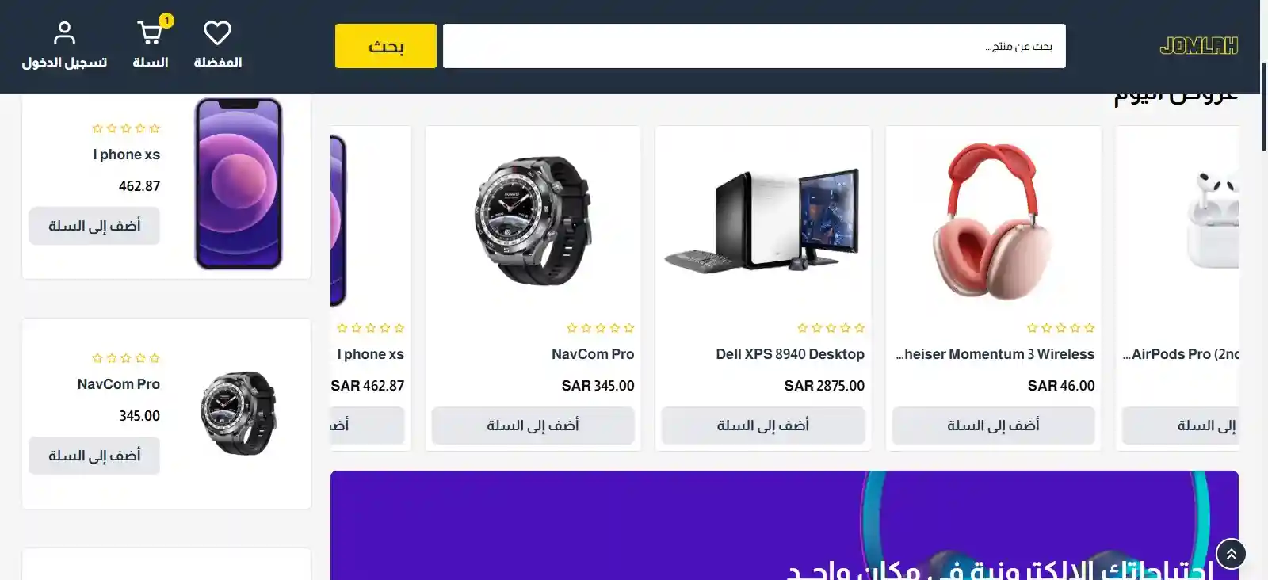Click the JOMLAH logo
1268x580 pixels.
click(1198, 46)
